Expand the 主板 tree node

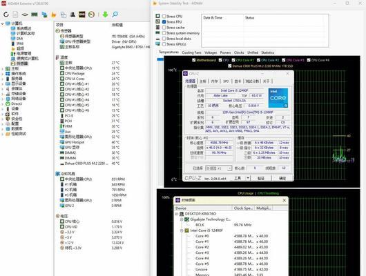coord(2,68)
